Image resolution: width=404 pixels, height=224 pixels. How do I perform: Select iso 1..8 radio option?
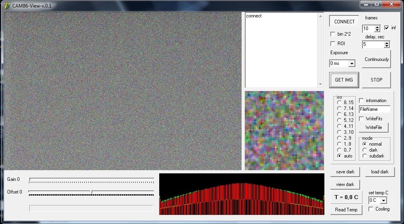pos(339,144)
